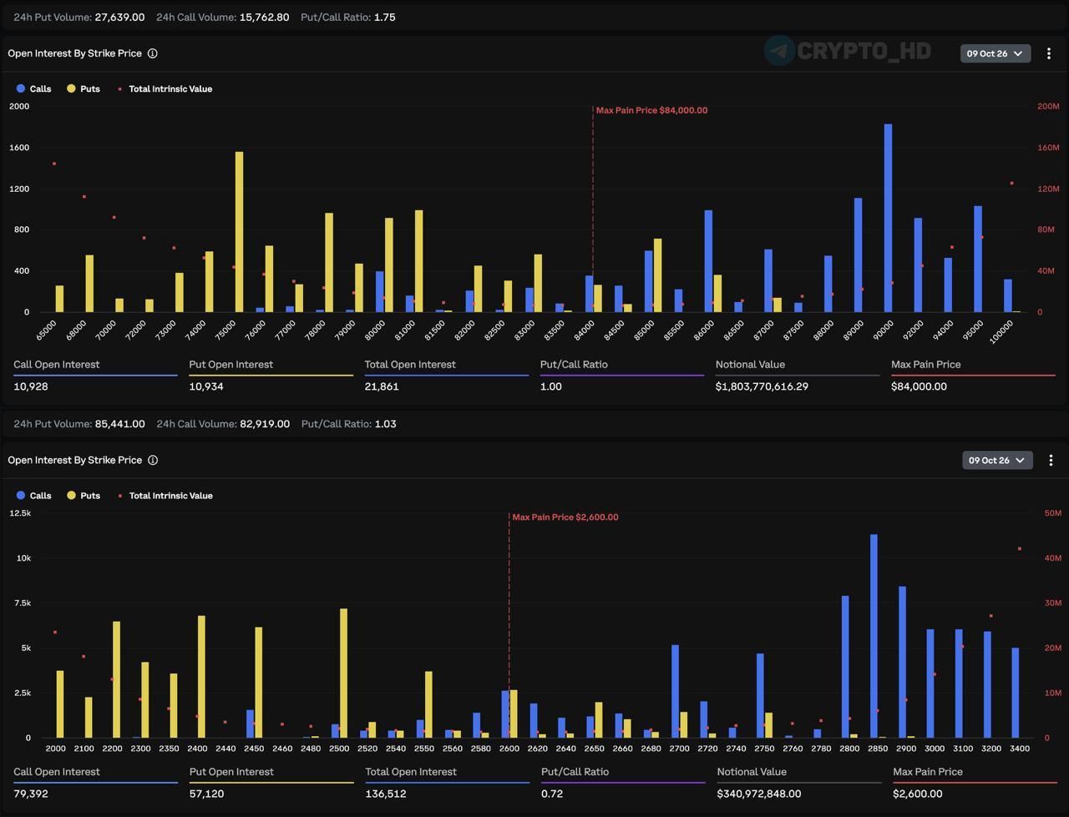Click the Put/Call Ratio 1.03 value
Image resolution: width=1069 pixels, height=817 pixels.
click(385, 424)
